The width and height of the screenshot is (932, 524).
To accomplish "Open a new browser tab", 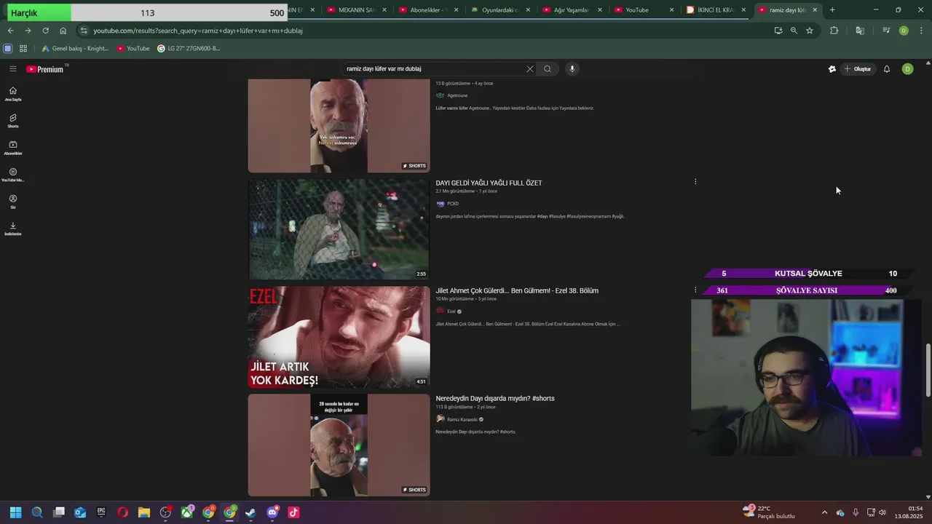I will pos(832,10).
